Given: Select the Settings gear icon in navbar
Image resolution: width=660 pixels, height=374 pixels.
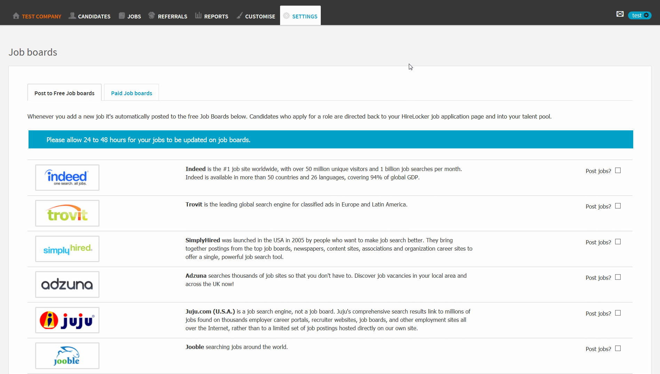Looking at the screenshot, I should [286, 16].
